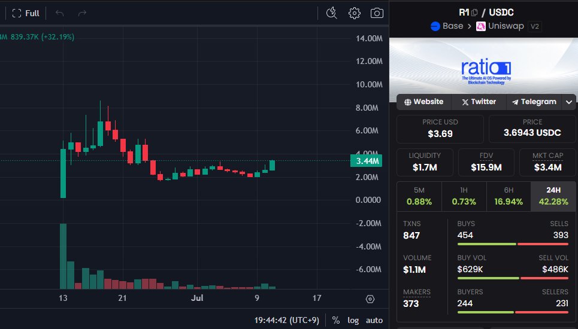Select the 5M timeframe tab
Screen dimensions: 578x329
tap(419, 196)
